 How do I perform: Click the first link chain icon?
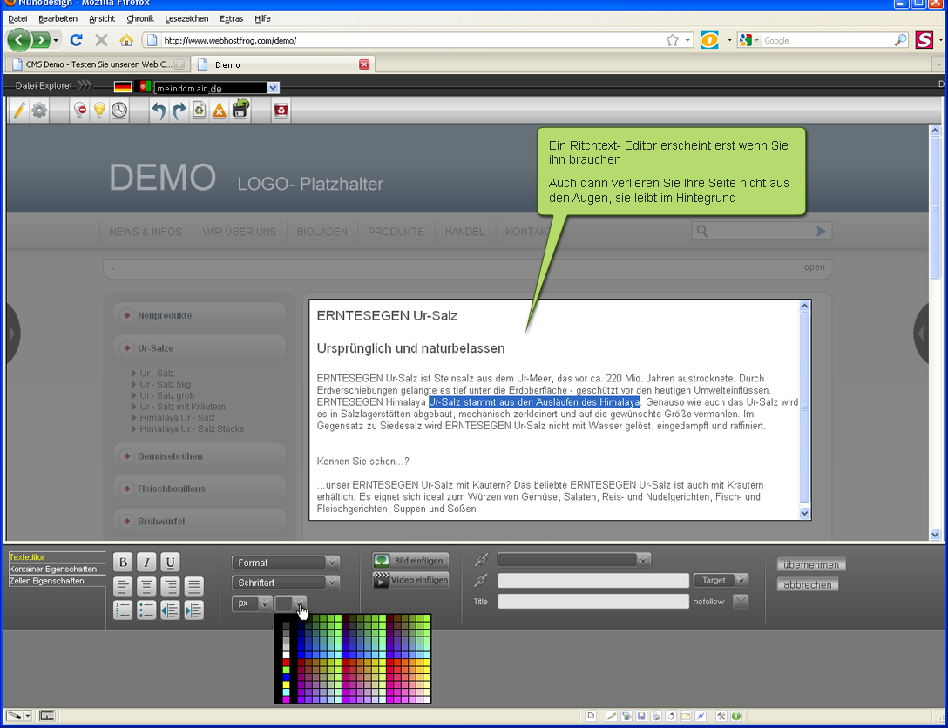(x=481, y=560)
